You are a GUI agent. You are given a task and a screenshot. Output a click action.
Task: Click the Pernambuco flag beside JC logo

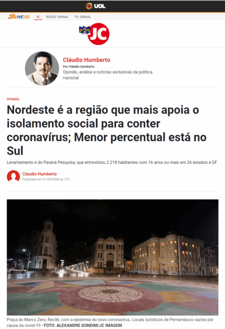pos(84,30)
